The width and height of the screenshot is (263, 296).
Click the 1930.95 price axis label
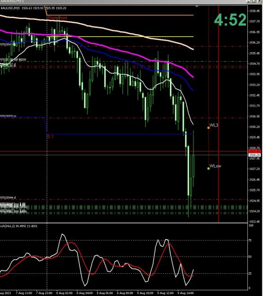(x=254, y=117)
